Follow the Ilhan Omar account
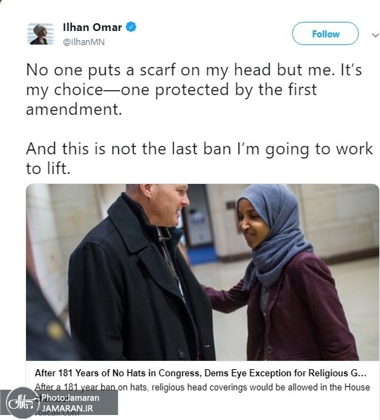This screenshot has width=380, height=420. click(325, 34)
